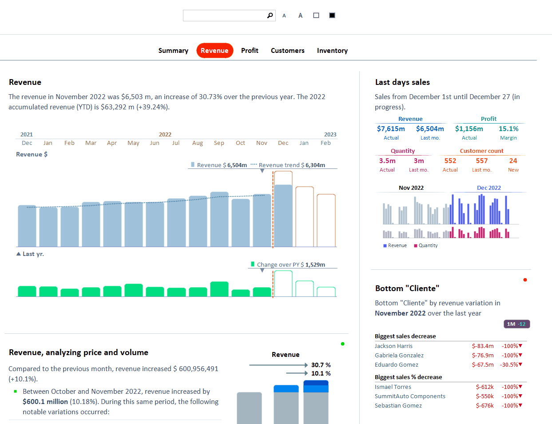Click the green bullet in price and volume section
Image resolution: width=552 pixels, height=424 pixels.
pyautogui.click(x=15, y=391)
